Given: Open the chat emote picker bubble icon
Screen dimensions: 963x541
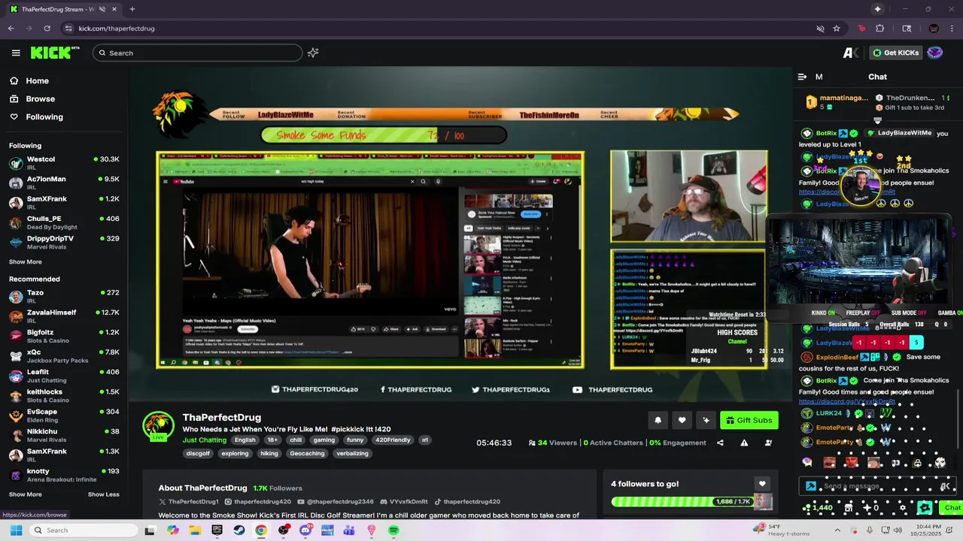Looking at the screenshot, I should 807,462.
